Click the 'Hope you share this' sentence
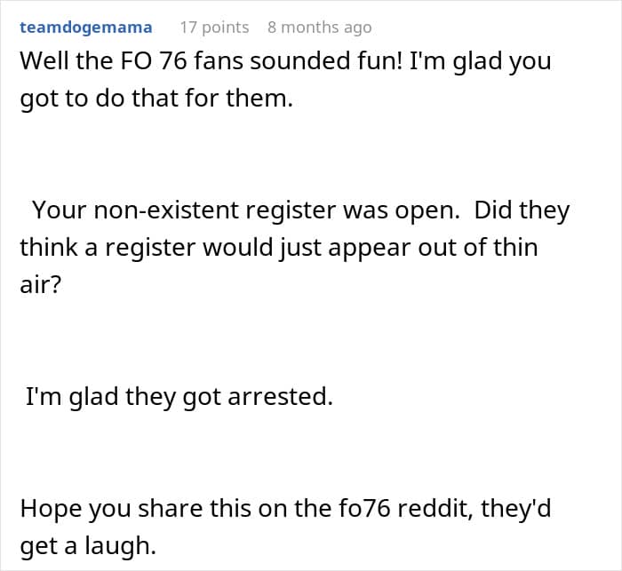This screenshot has width=622, height=571. [285, 527]
